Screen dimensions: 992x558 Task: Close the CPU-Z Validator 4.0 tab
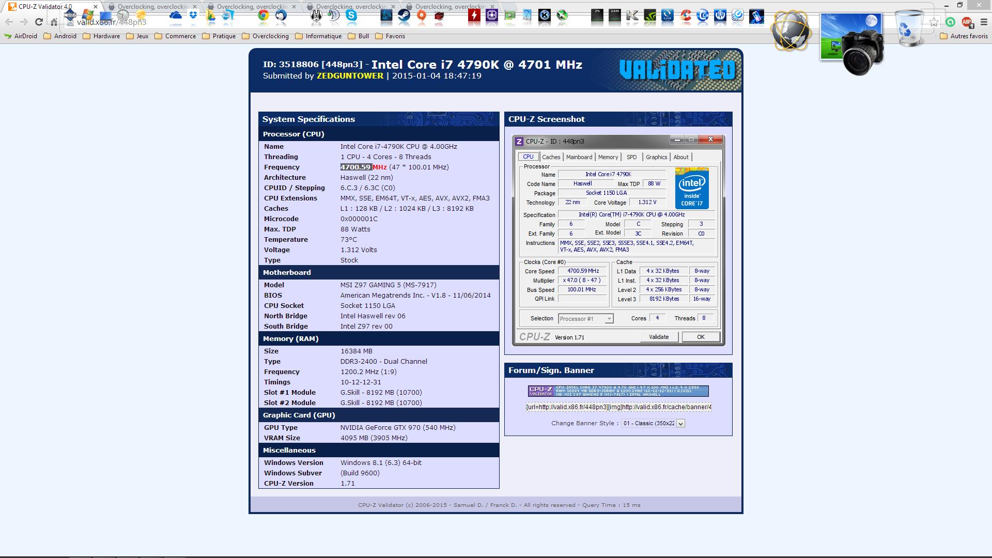(x=95, y=7)
